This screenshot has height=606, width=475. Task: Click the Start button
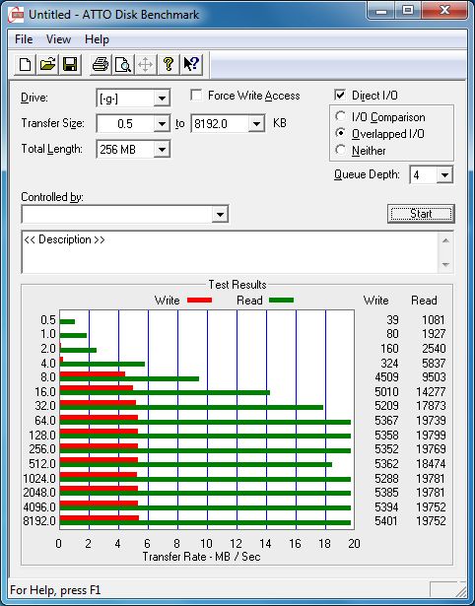click(421, 214)
